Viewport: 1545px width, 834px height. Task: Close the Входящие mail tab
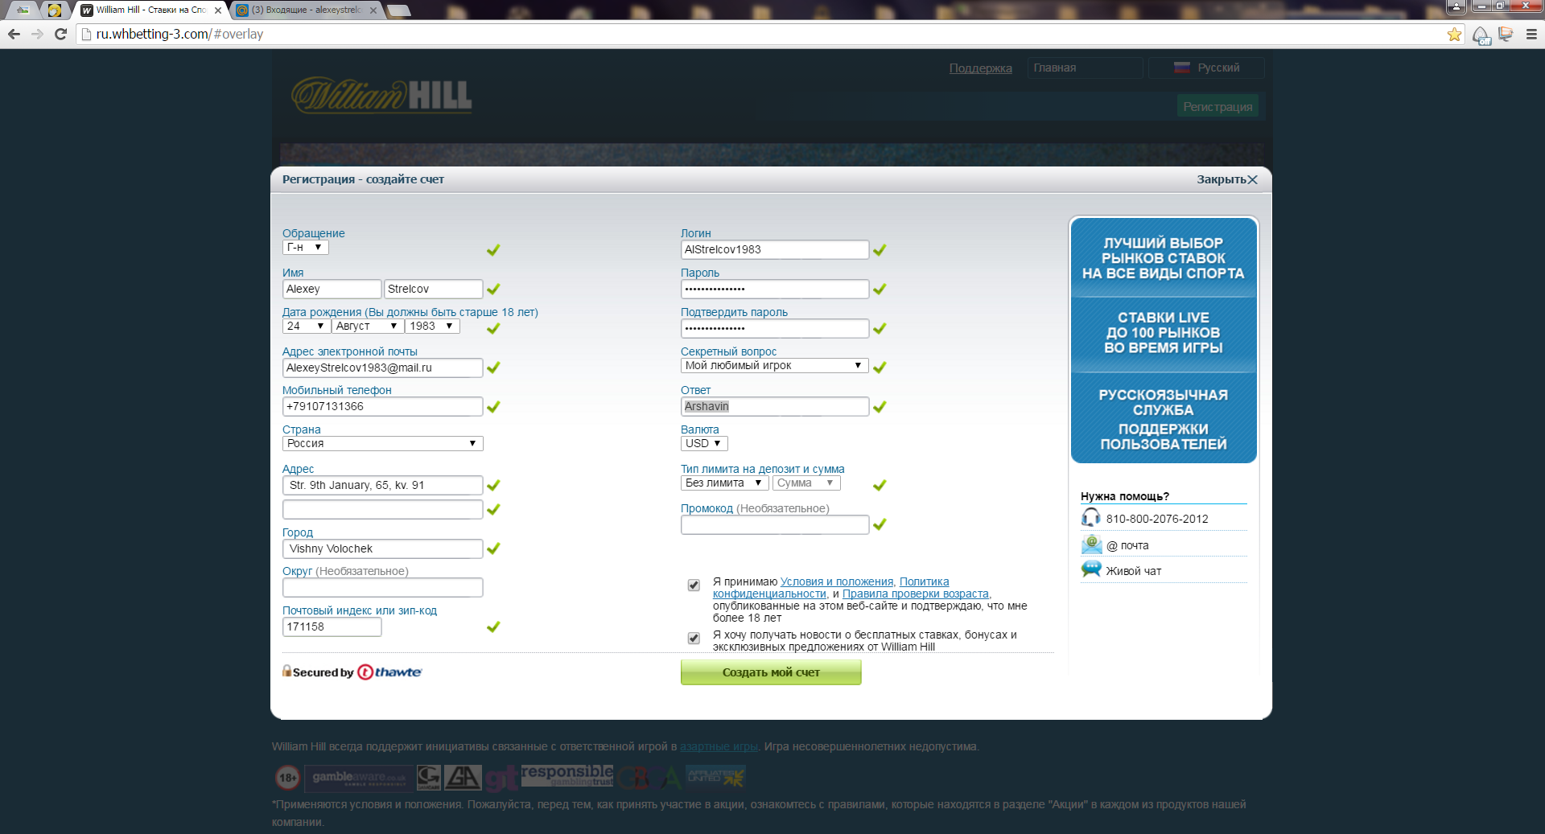tap(373, 10)
